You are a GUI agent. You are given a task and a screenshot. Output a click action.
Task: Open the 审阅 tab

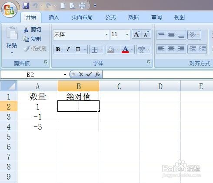click(x=156, y=17)
